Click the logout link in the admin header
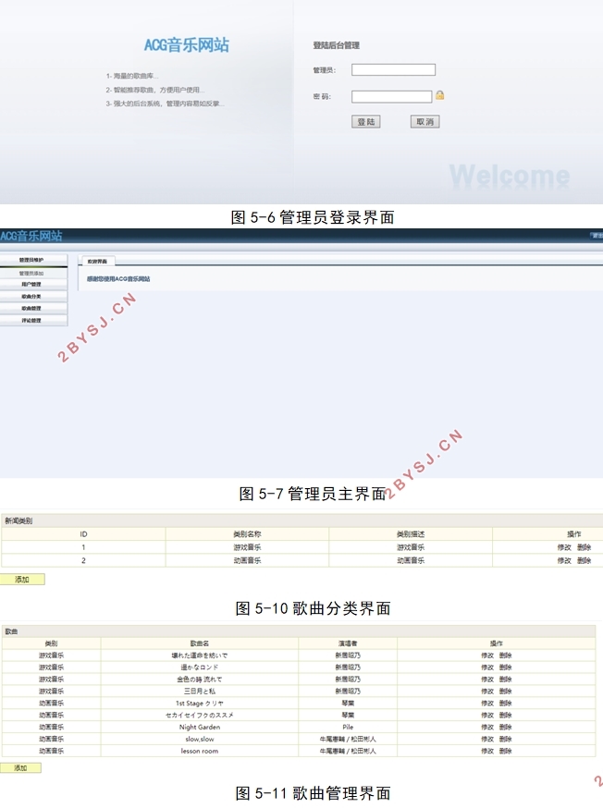603x808 pixels. (597, 236)
